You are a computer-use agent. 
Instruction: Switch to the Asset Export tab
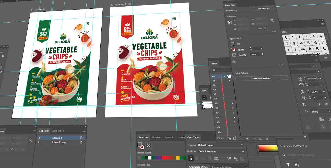(x=58, y=131)
